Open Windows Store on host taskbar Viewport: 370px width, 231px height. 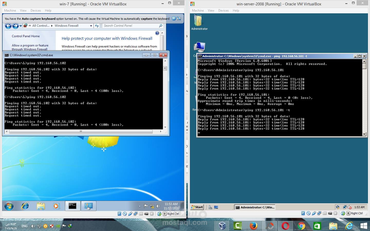[317, 226]
